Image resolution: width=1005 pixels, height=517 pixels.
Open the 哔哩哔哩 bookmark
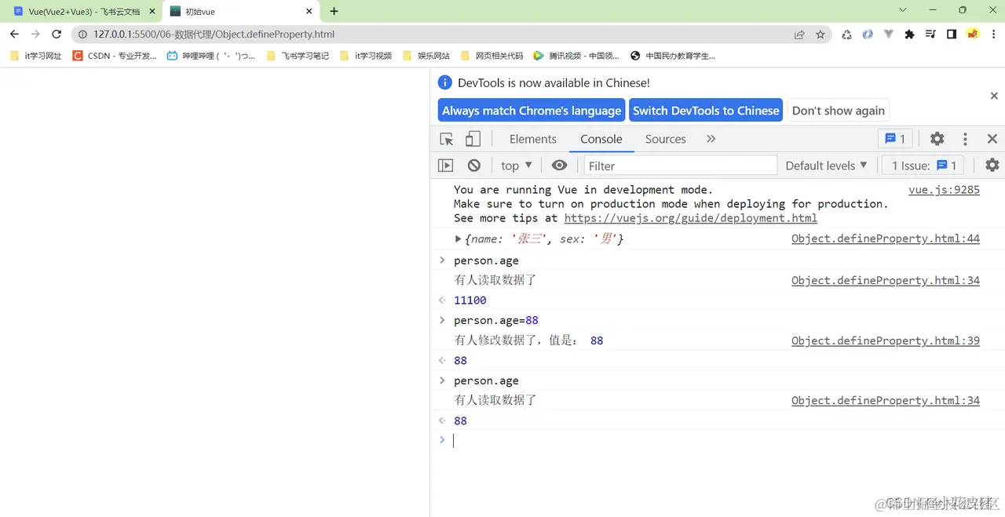click(x=211, y=56)
